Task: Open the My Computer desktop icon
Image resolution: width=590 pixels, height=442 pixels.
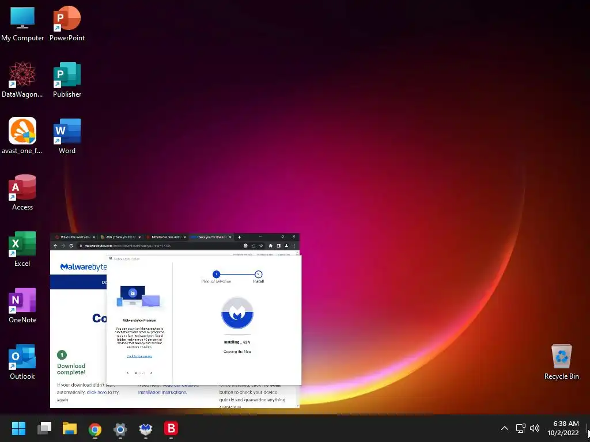Action: [x=22, y=23]
